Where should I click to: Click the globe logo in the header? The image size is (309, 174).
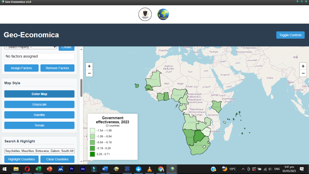coord(163,14)
